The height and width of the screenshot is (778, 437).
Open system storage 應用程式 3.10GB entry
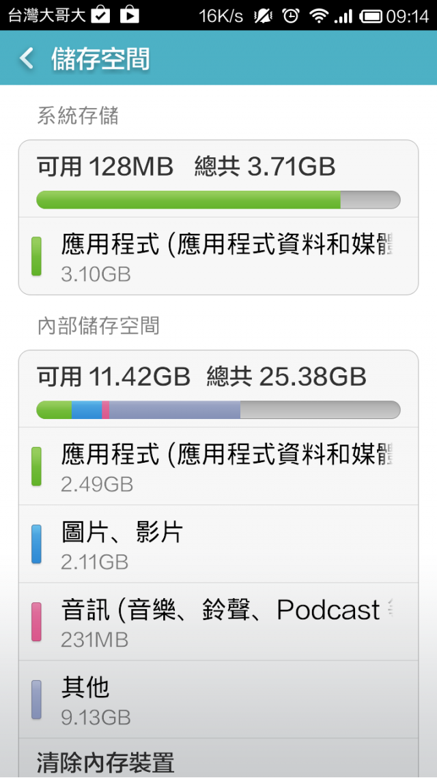point(218,256)
